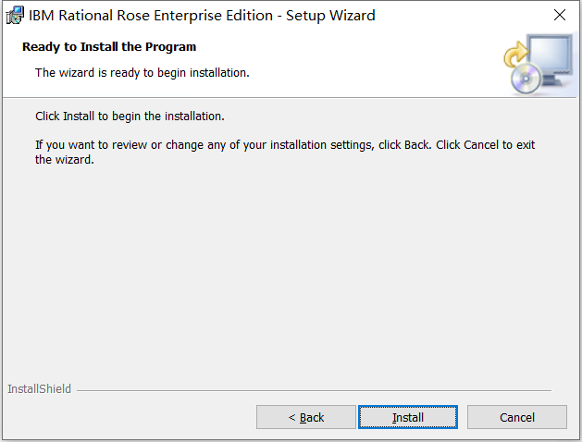Click the Ready to Install the Program heading

pyautogui.click(x=109, y=47)
